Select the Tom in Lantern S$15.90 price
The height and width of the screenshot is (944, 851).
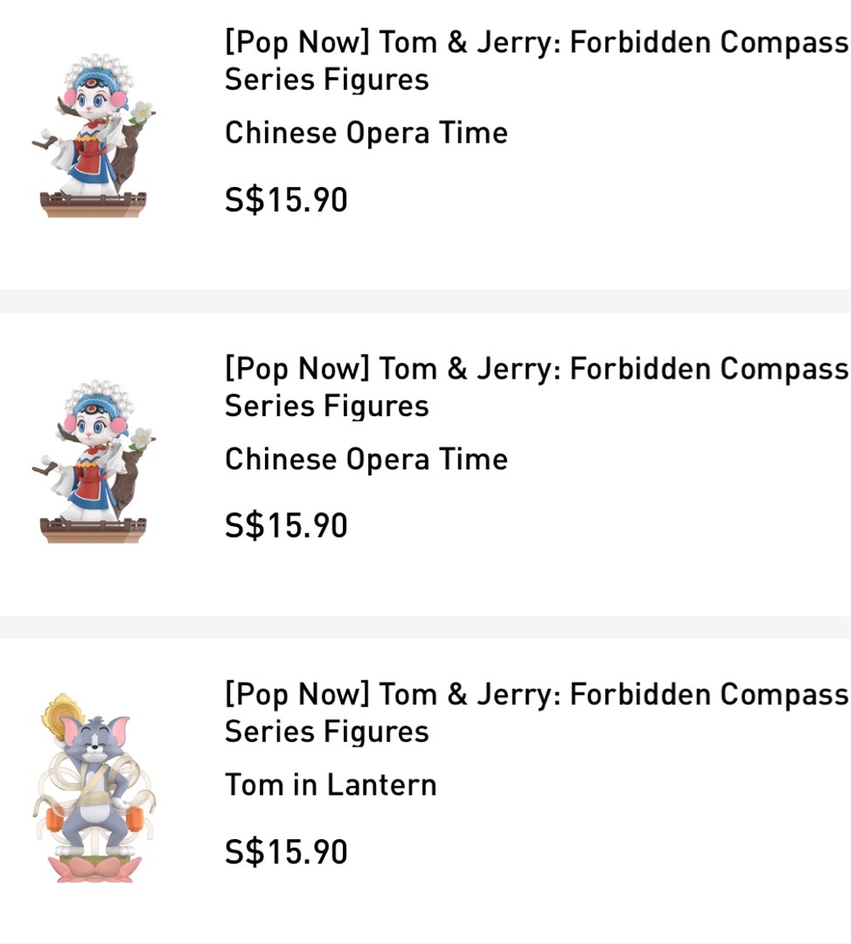285,850
